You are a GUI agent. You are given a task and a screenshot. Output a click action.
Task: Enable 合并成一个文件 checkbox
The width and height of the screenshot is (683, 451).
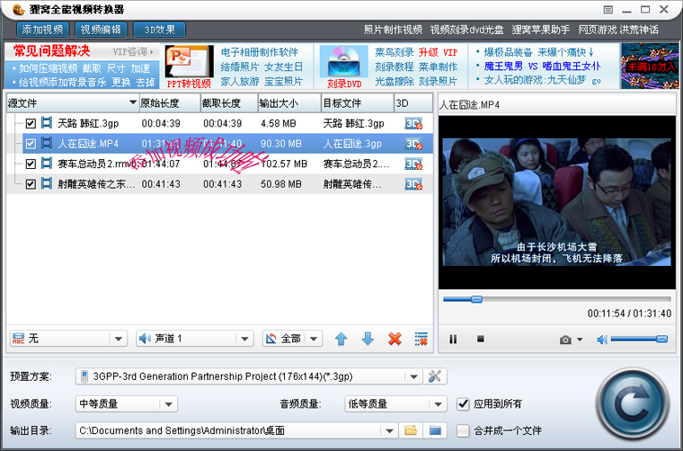[463, 431]
